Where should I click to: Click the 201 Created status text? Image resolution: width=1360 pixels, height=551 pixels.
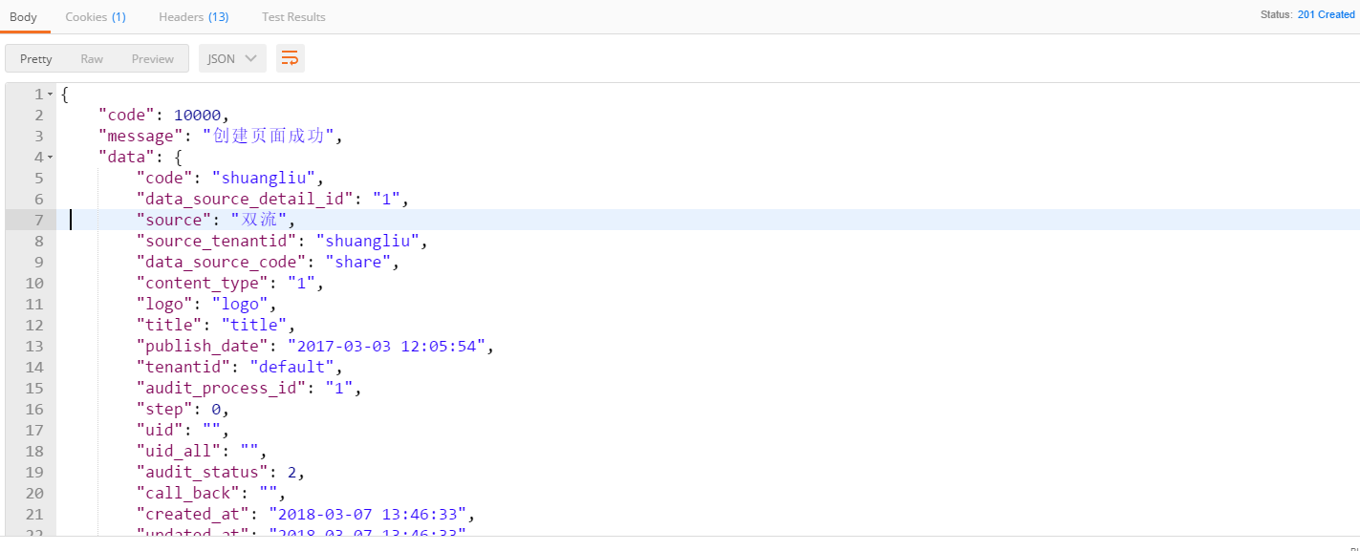pyautogui.click(x=1326, y=14)
